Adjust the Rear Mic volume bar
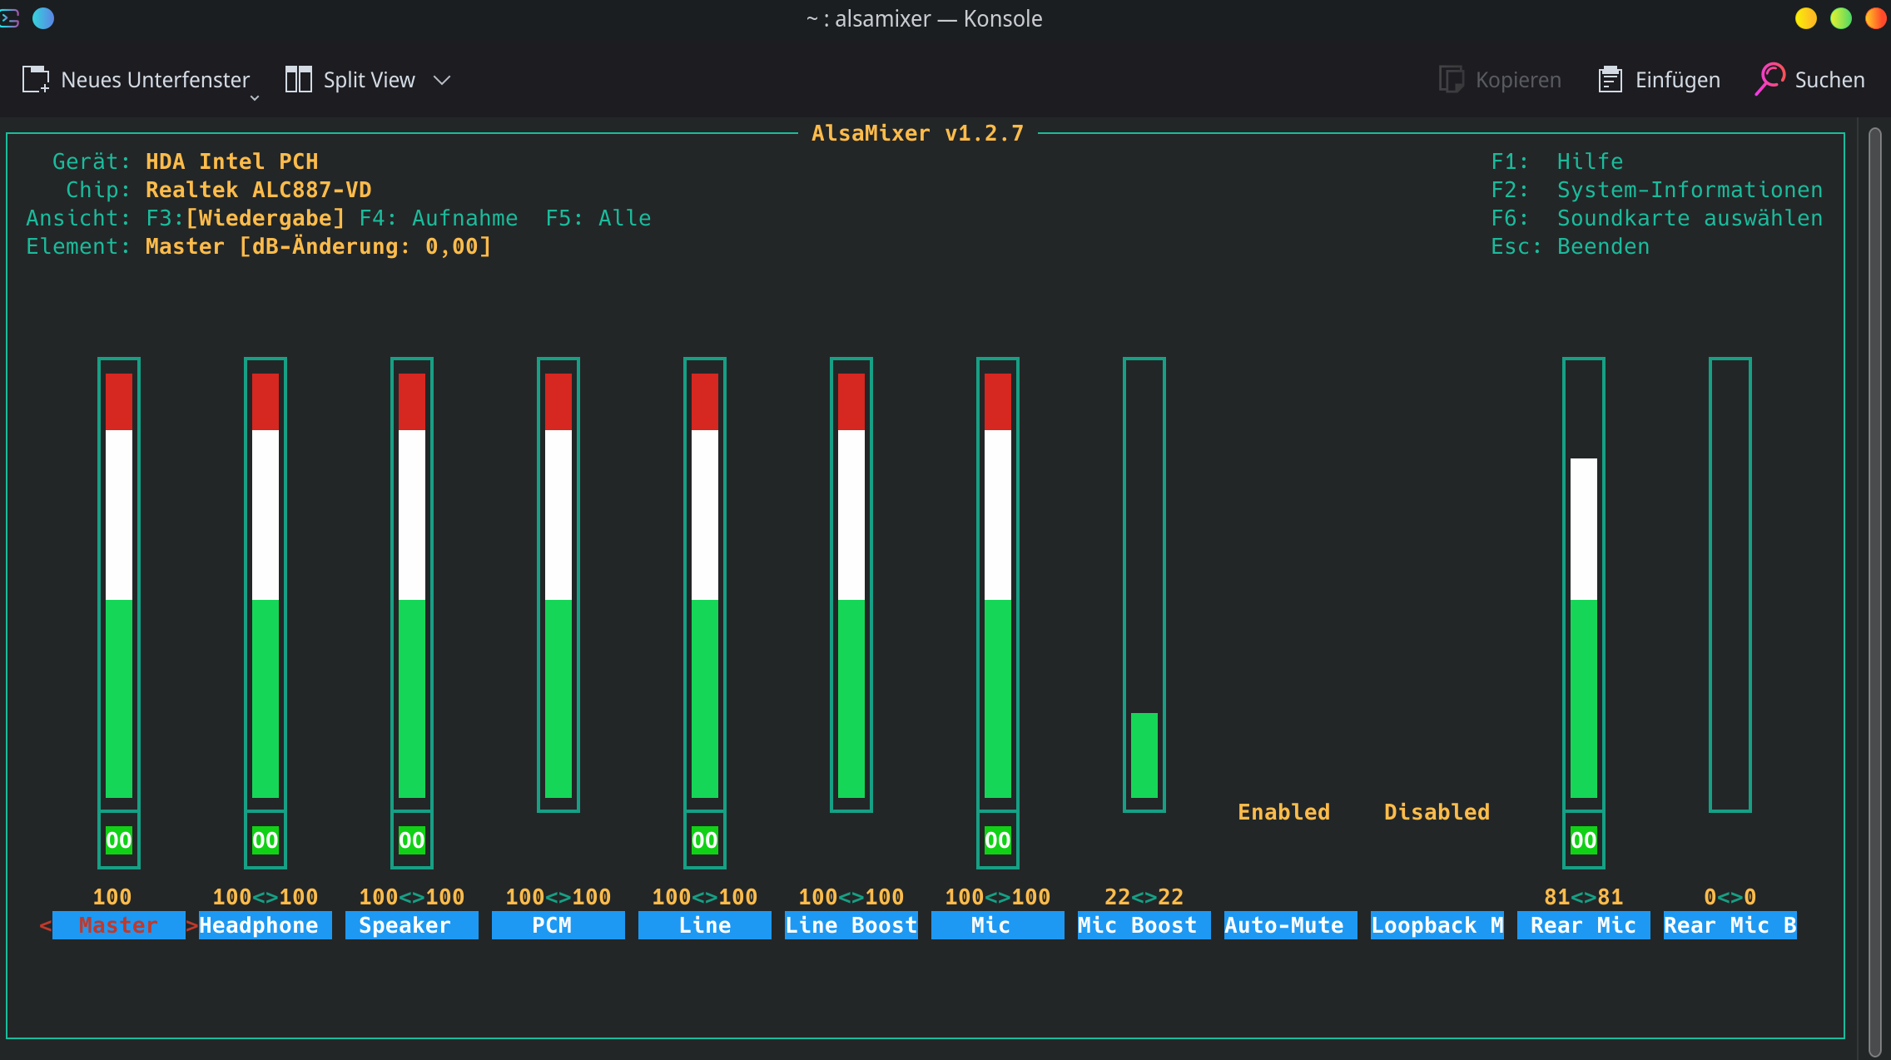This screenshot has height=1060, width=1891. point(1584,585)
